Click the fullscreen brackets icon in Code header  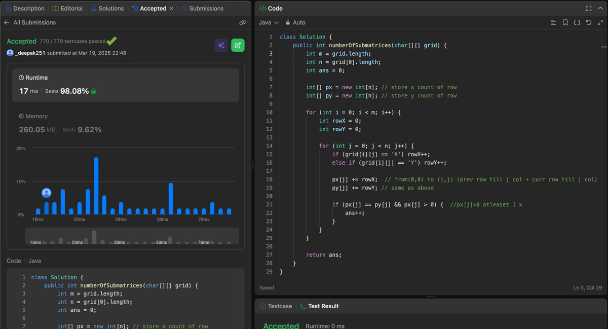(x=588, y=9)
